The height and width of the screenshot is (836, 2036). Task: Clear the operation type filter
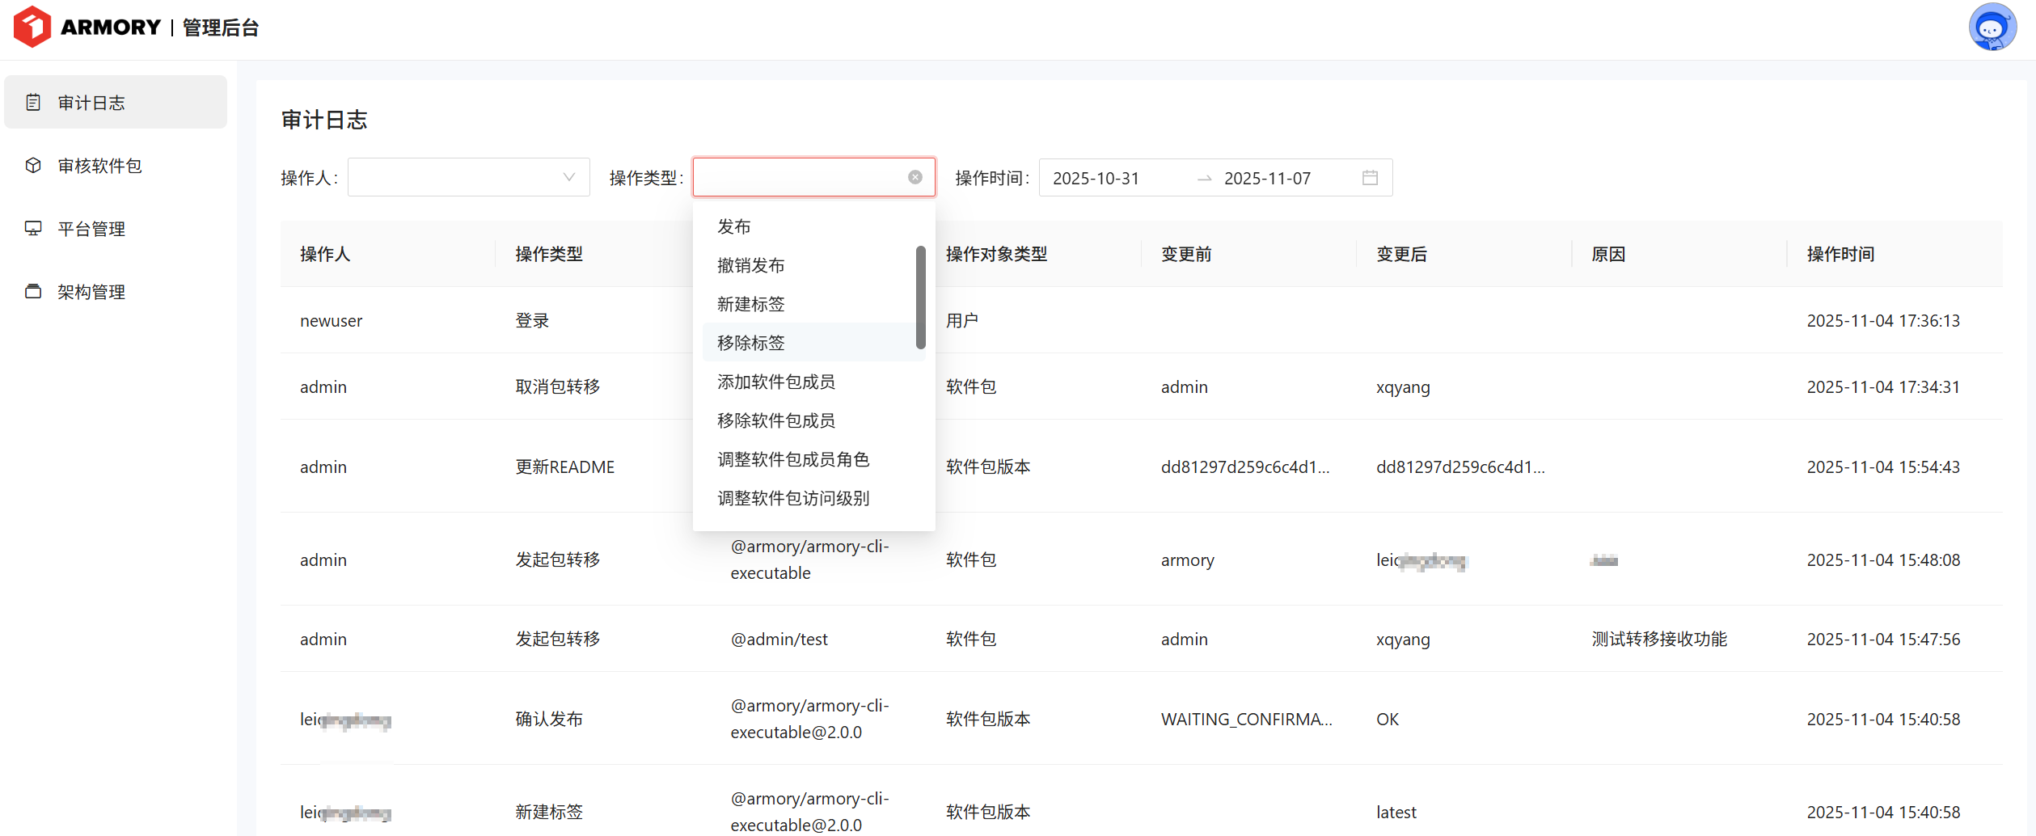point(915,177)
